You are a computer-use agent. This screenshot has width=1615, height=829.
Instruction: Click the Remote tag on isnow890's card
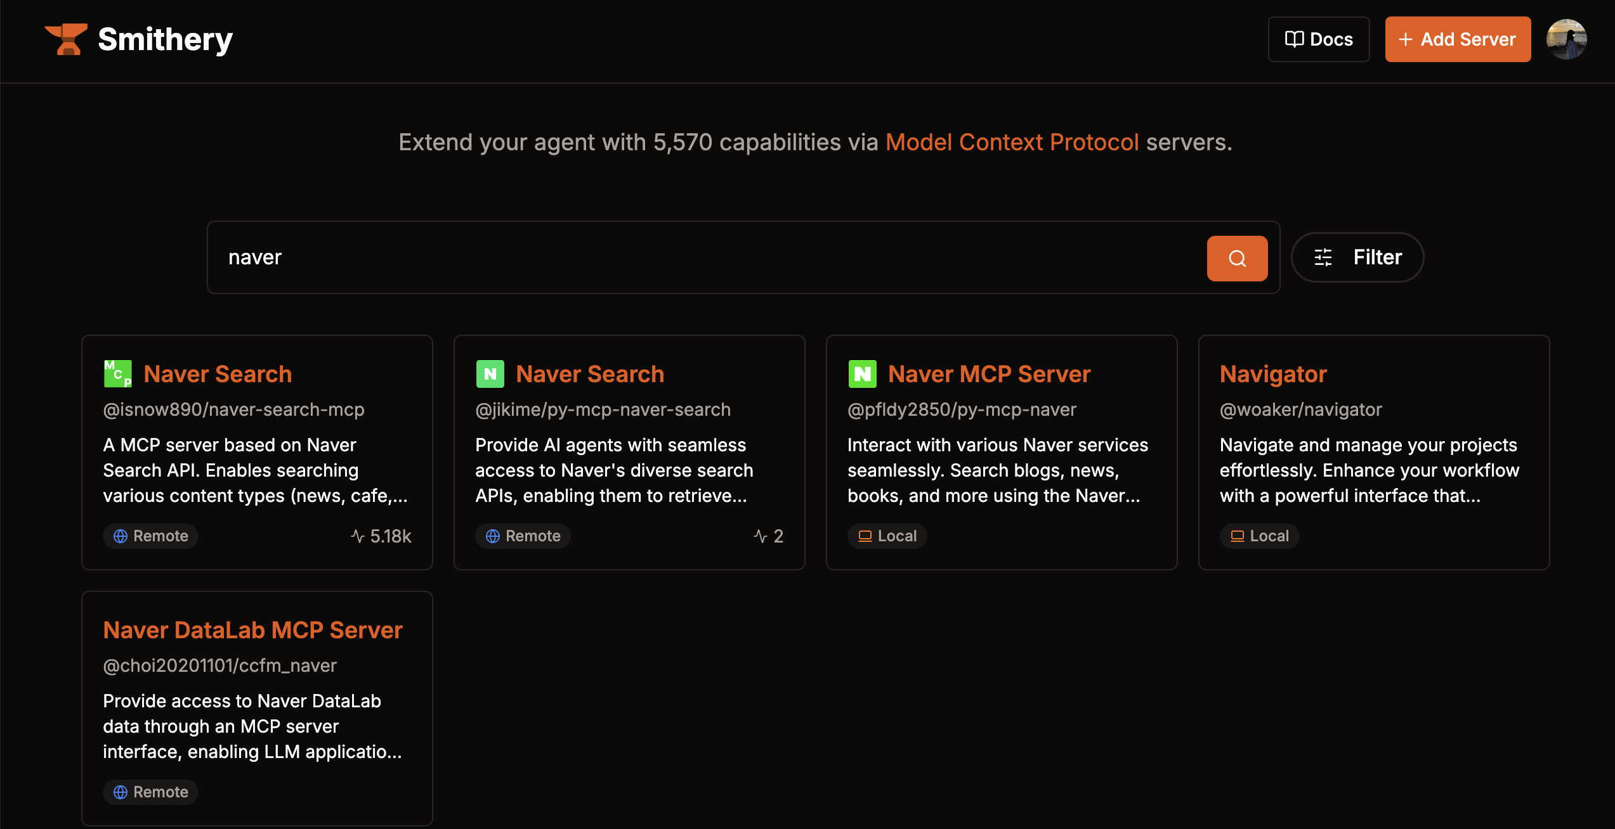click(151, 536)
